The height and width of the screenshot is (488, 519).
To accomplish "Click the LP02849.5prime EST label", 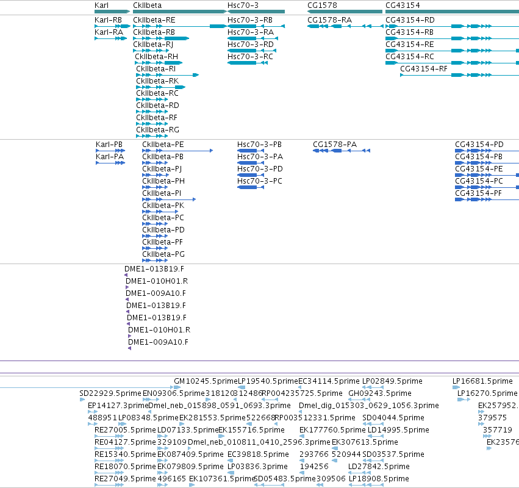I will [392, 381].
